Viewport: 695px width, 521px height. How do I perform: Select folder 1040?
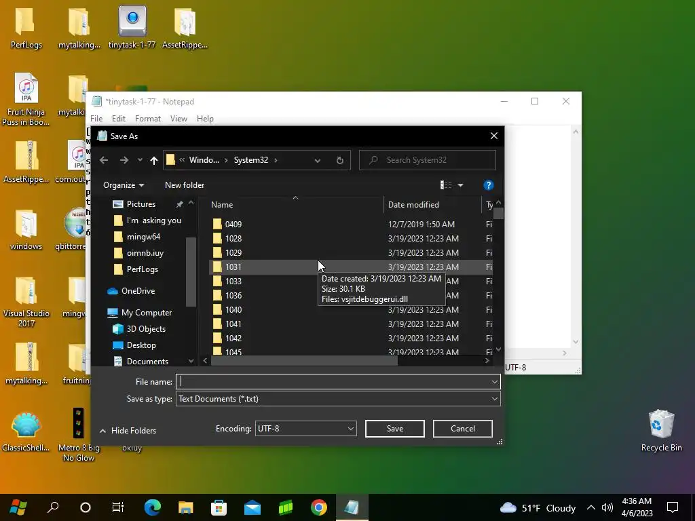(233, 309)
